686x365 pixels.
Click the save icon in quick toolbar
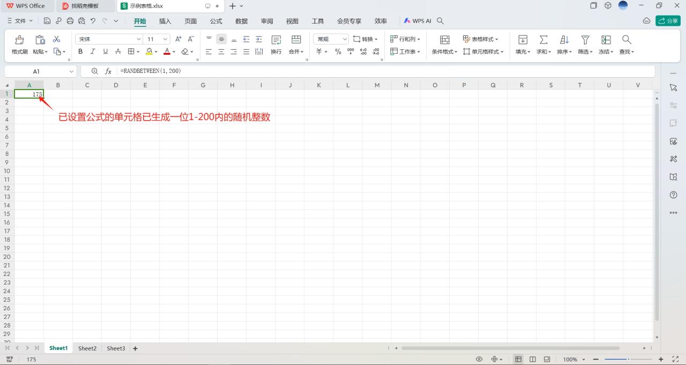tap(47, 21)
